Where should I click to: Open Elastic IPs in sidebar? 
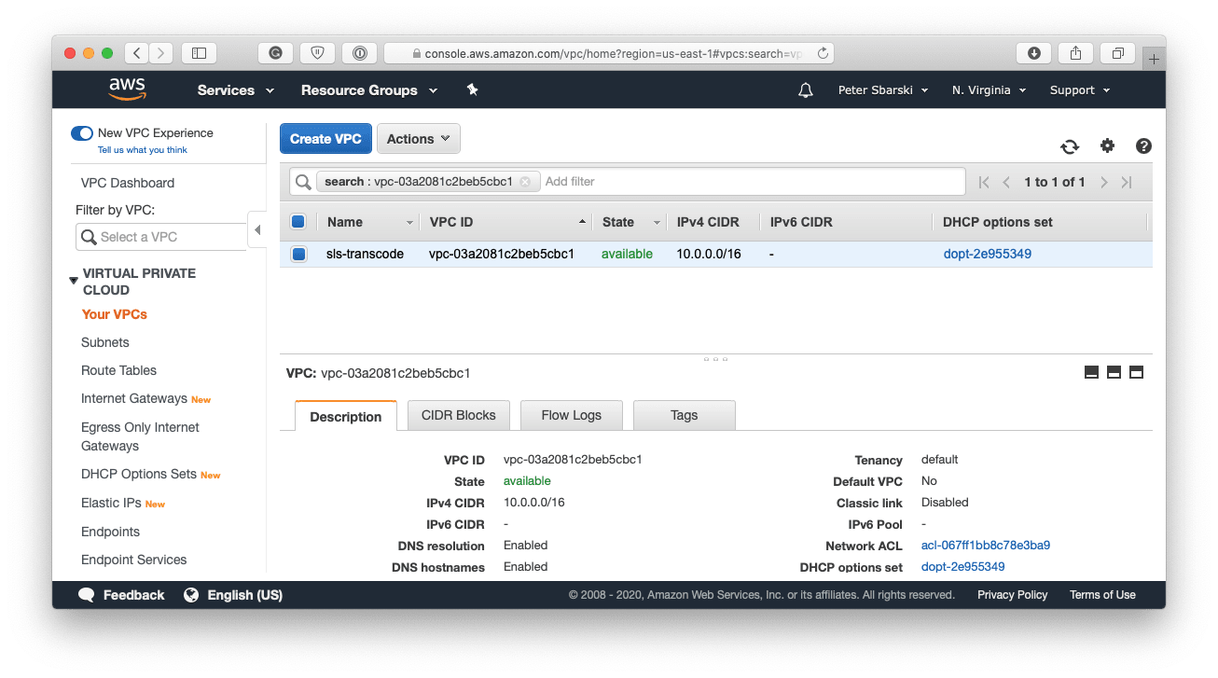click(x=112, y=503)
